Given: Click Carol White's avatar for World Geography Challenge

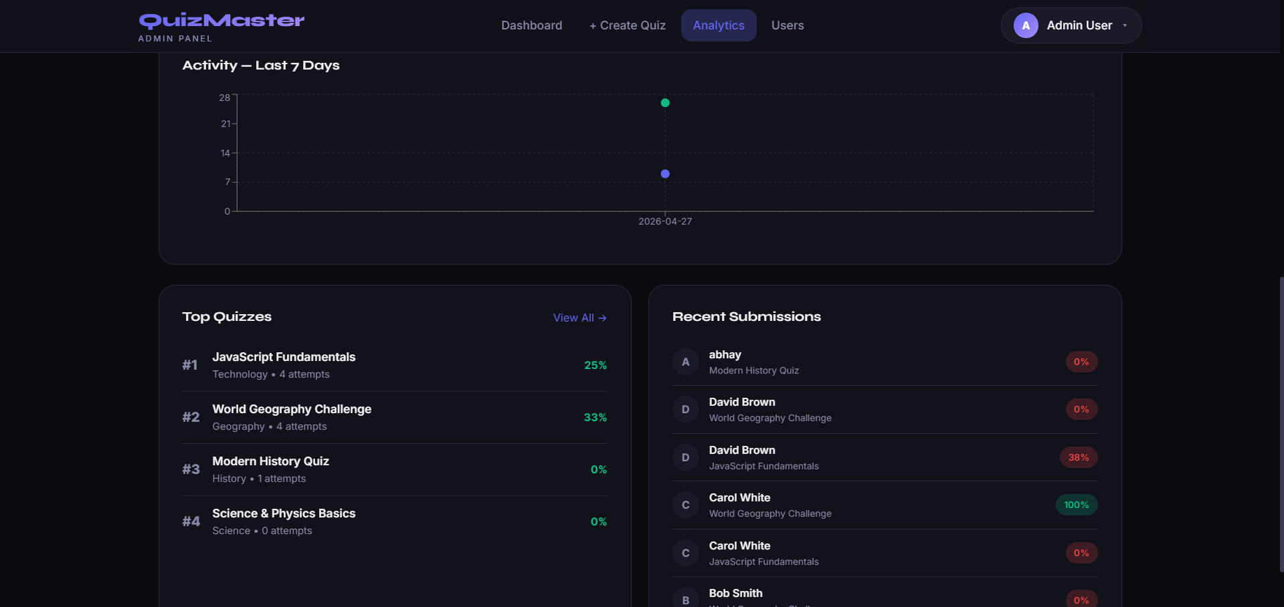Looking at the screenshot, I should click(x=685, y=505).
